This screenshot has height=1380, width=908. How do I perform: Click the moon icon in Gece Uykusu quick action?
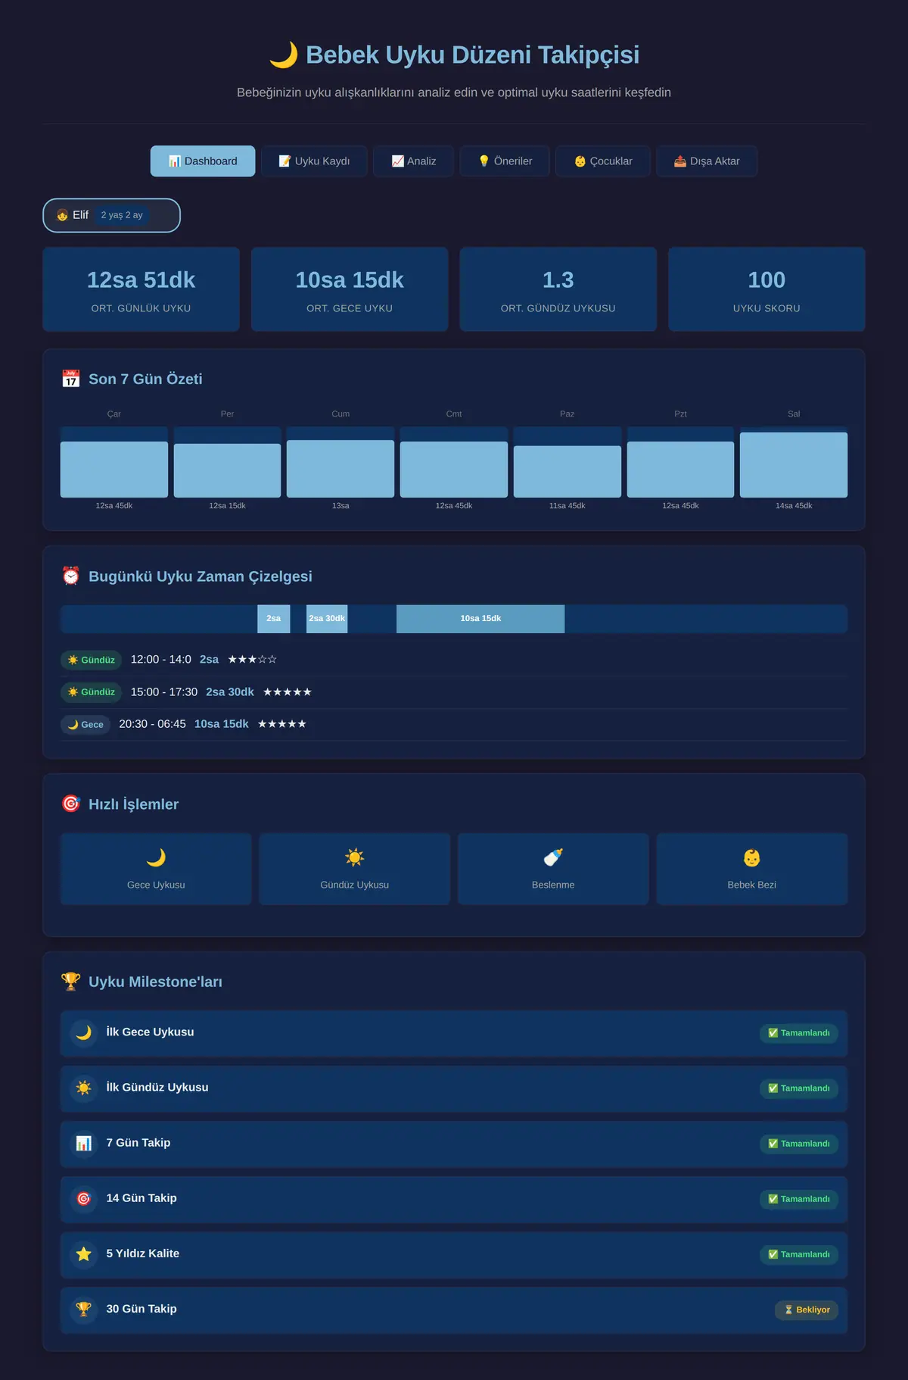156,857
